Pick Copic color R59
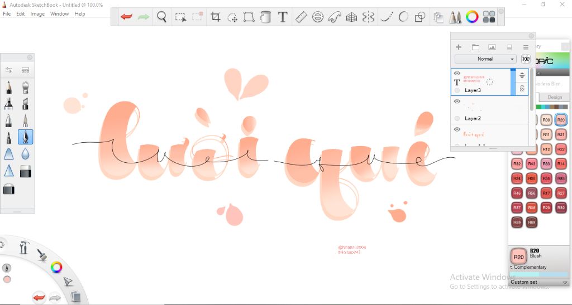The width and height of the screenshot is (572, 305). pos(517,222)
